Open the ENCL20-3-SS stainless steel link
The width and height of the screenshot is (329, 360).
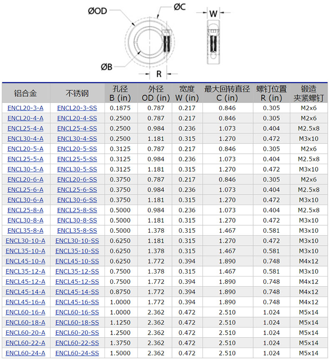click(x=77, y=108)
